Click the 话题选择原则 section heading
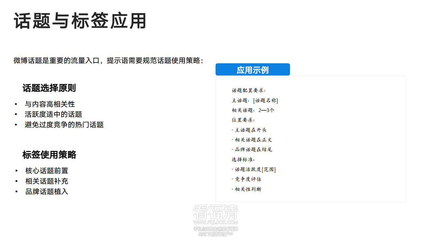 tap(49, 88)
